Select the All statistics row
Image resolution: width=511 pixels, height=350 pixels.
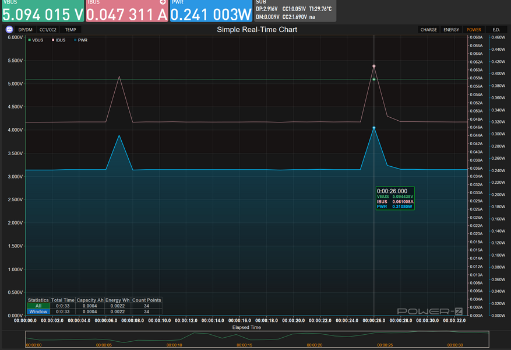click(x=38, y=306)
